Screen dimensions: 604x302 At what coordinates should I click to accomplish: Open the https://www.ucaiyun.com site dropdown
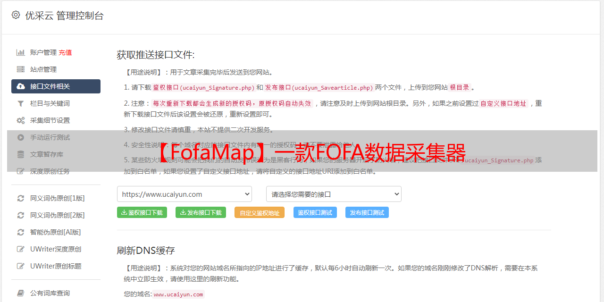point(185,194)
